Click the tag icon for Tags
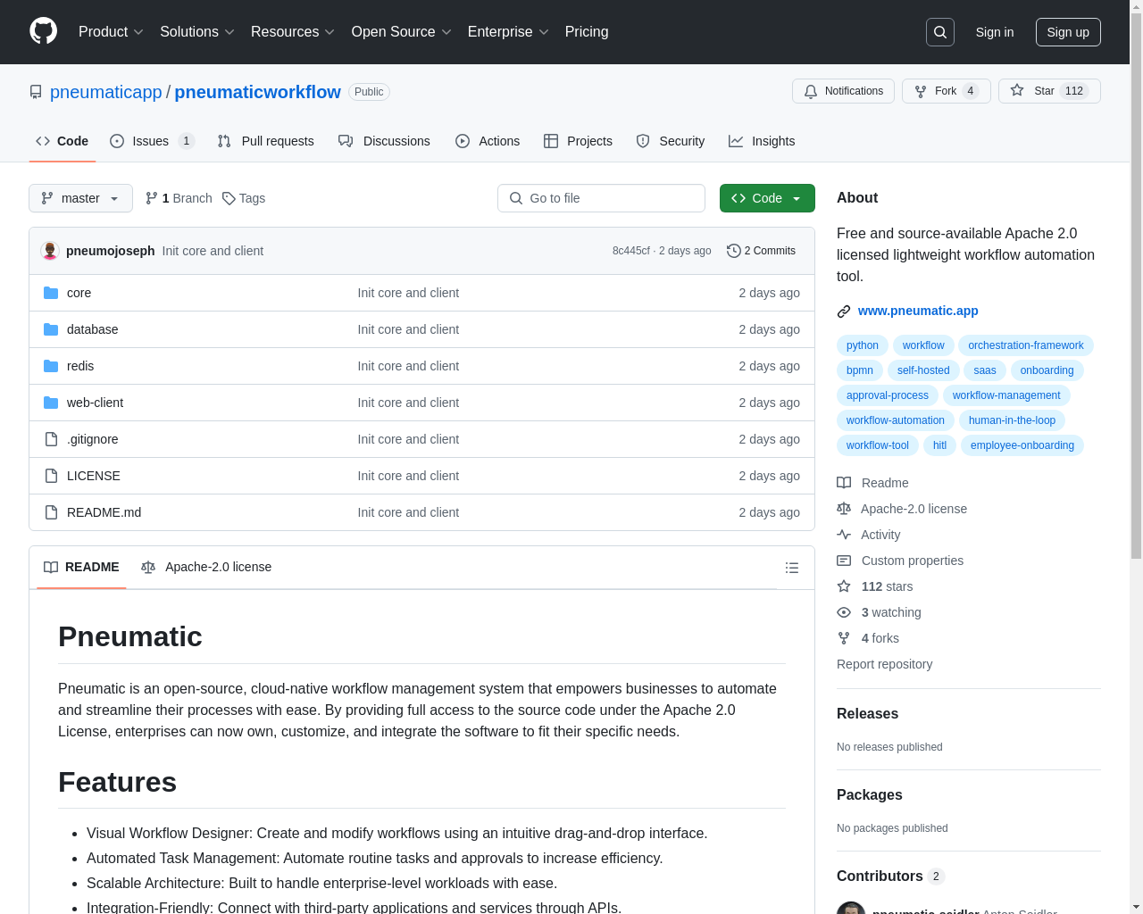The height and width of the screenshot is (914, 1143). [x=229, y=198]
